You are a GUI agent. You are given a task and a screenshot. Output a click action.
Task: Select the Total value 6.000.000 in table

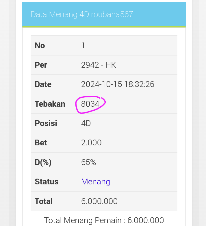pos(99,201)
